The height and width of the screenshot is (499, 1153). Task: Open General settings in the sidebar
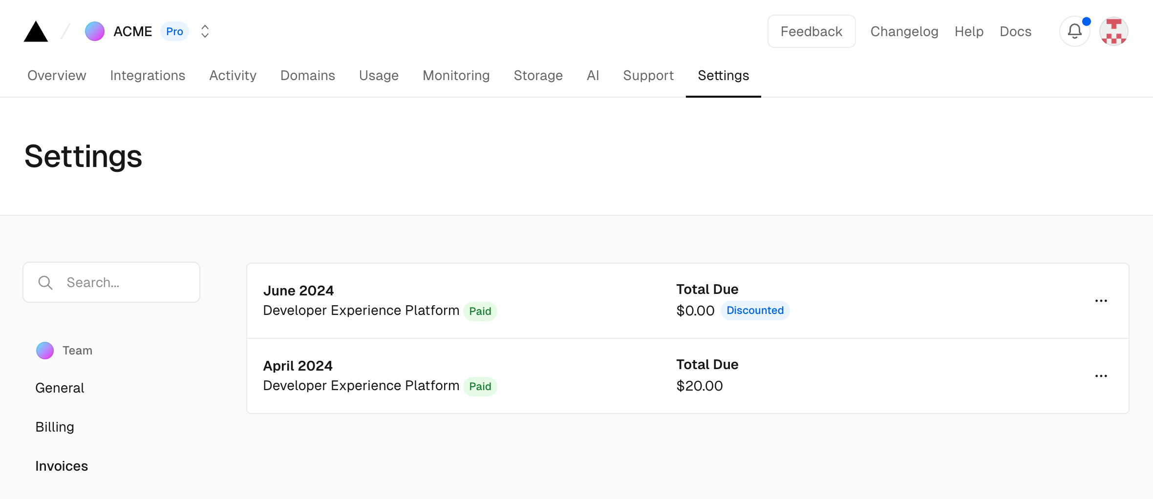60,388
